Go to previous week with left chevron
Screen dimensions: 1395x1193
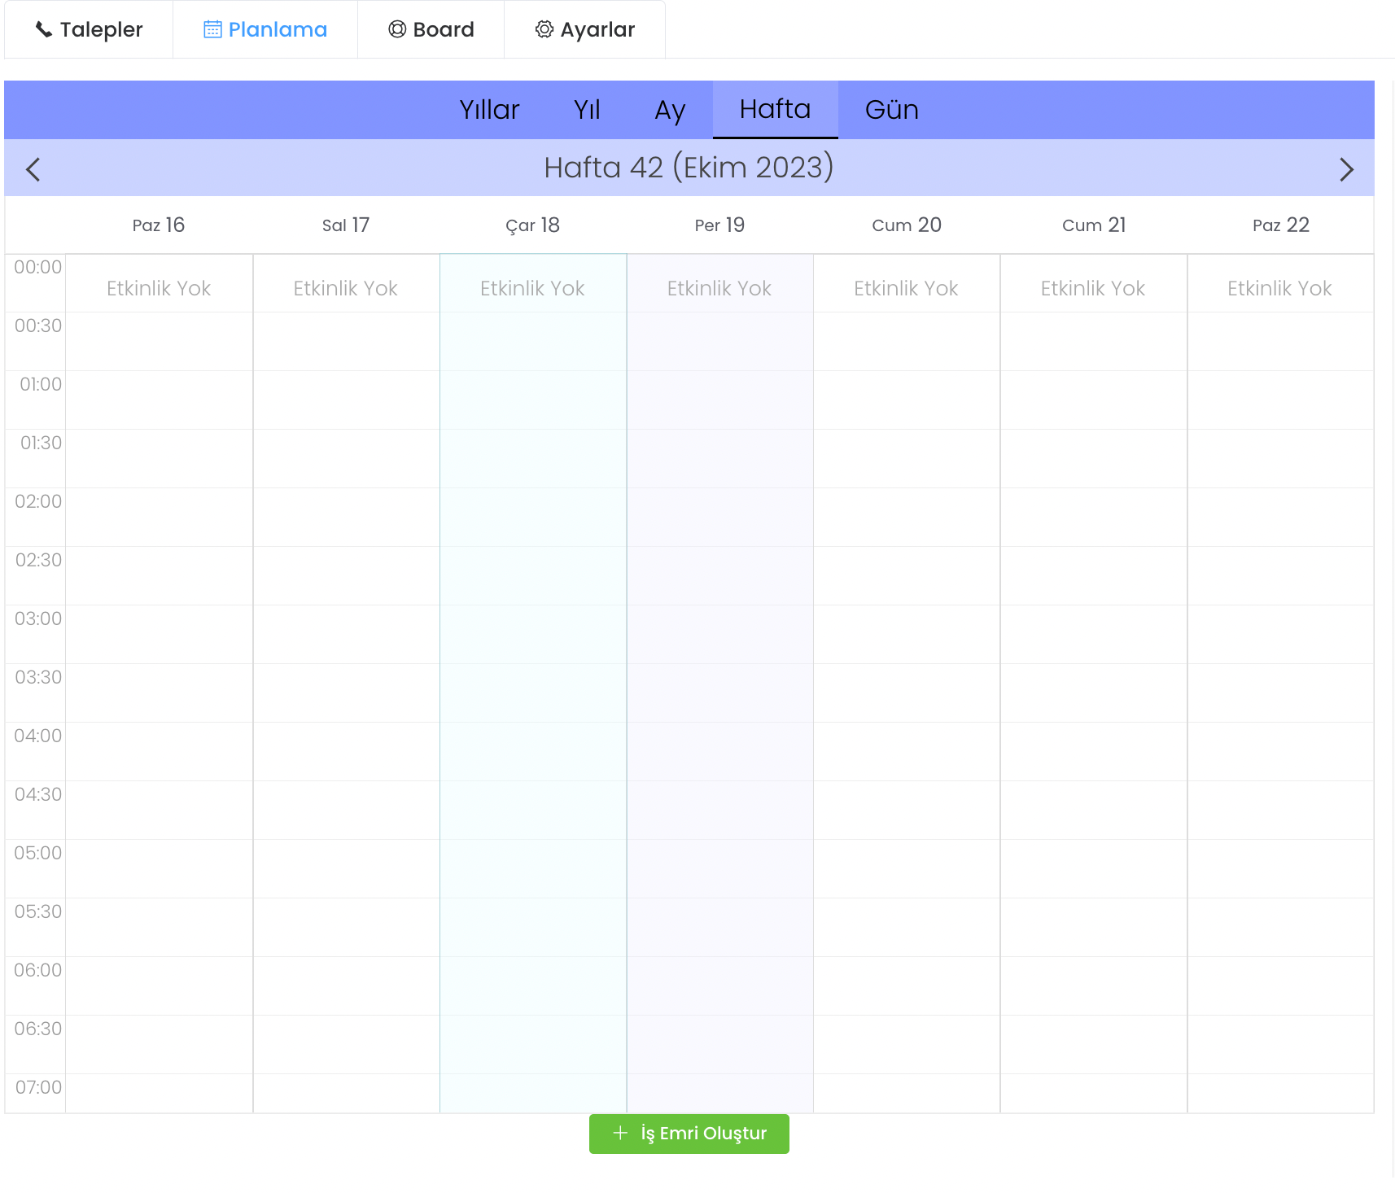(33, 169)
